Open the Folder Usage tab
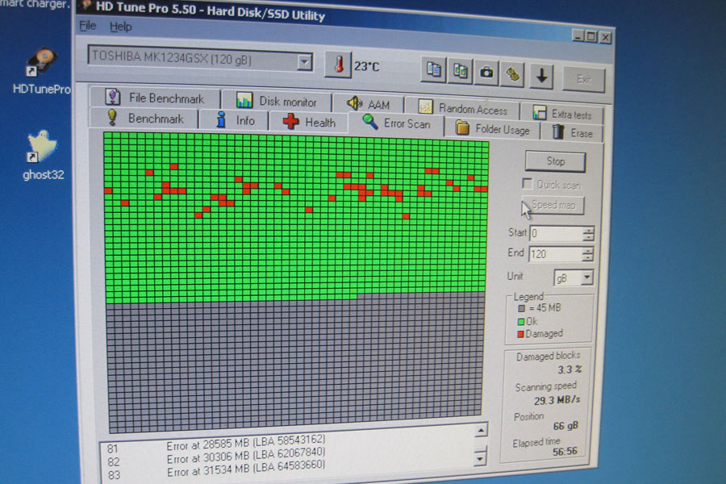 coord(492,129)
